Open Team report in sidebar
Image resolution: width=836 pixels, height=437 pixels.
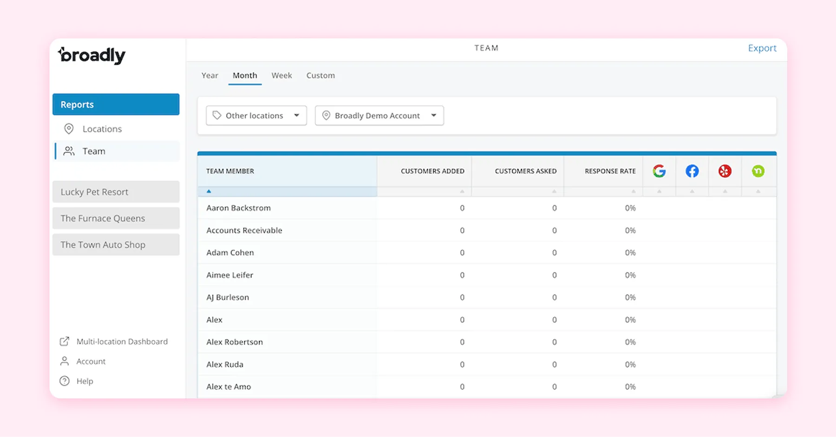click(116, 151)
